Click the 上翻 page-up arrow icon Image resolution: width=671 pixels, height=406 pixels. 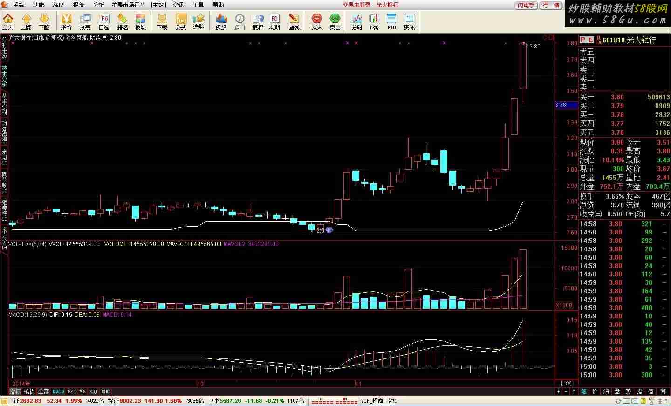click(x=26, y=21)
